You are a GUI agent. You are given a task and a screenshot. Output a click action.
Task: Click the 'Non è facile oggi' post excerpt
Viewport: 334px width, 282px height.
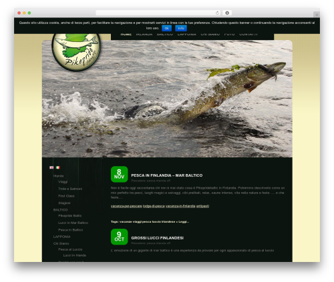198,193
